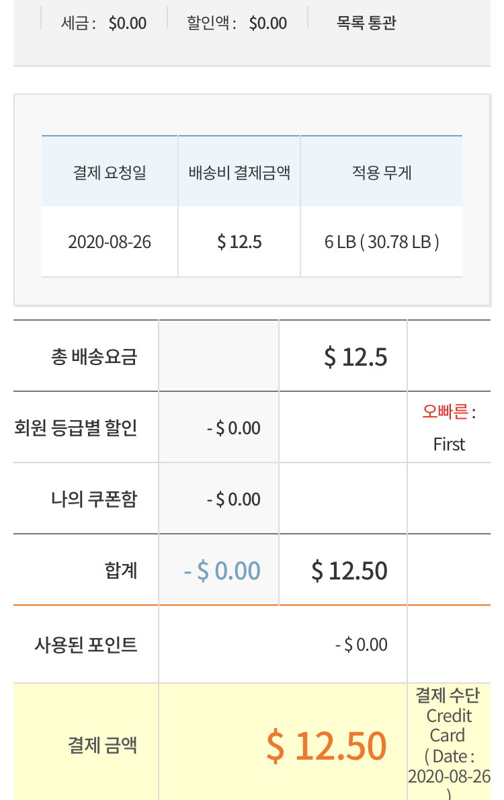Click the 총 배송요금 row label
The image size is (504, 800).
coord(94,356)
